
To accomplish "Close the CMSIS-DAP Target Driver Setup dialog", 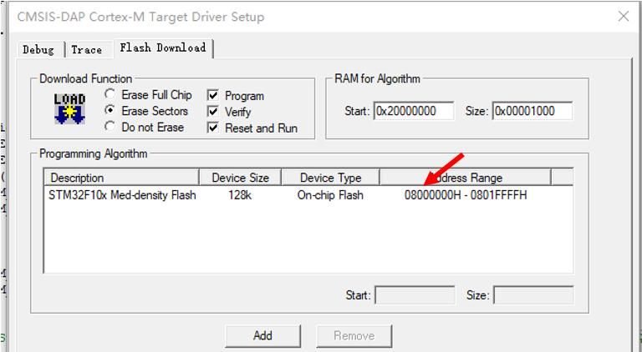I will click(x=623, y=17).
